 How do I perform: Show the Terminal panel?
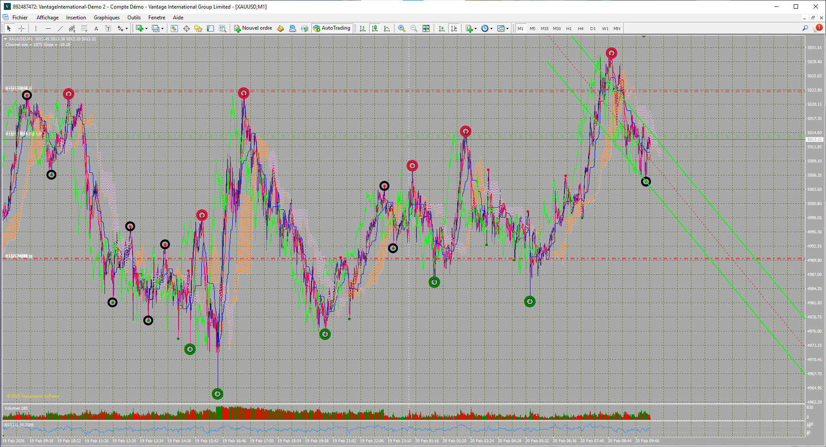tap(210, 28)
